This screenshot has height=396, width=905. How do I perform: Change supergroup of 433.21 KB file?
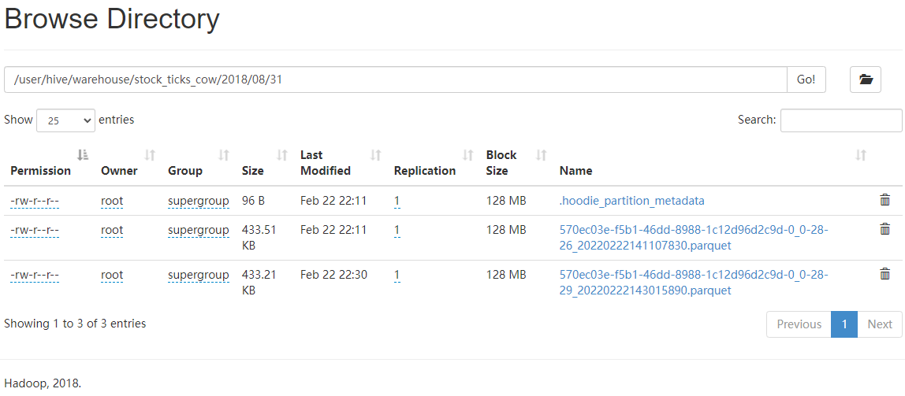tap(199, 275)
